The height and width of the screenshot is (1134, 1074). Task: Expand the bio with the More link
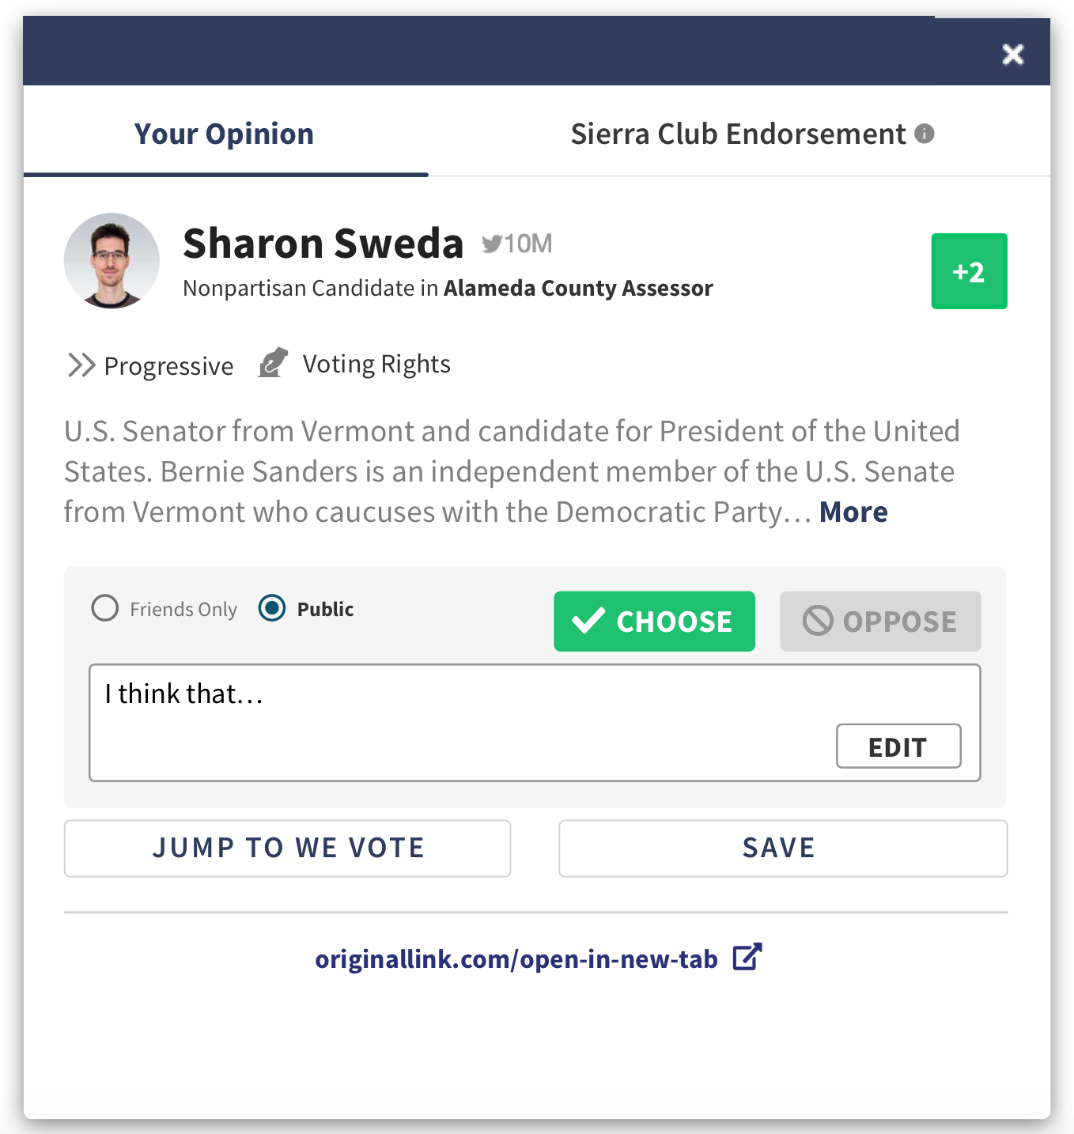click(x=853, y=512)
